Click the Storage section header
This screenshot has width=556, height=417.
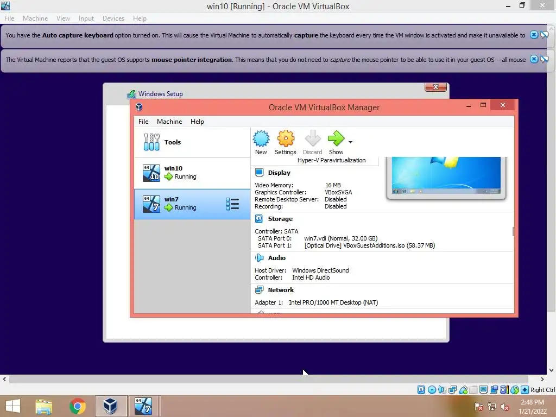pyautogui.click(x=280, y=219)
